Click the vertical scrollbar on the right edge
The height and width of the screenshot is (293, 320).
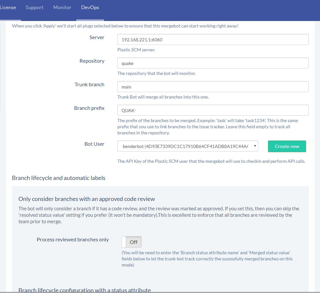[x=318, y=145]
